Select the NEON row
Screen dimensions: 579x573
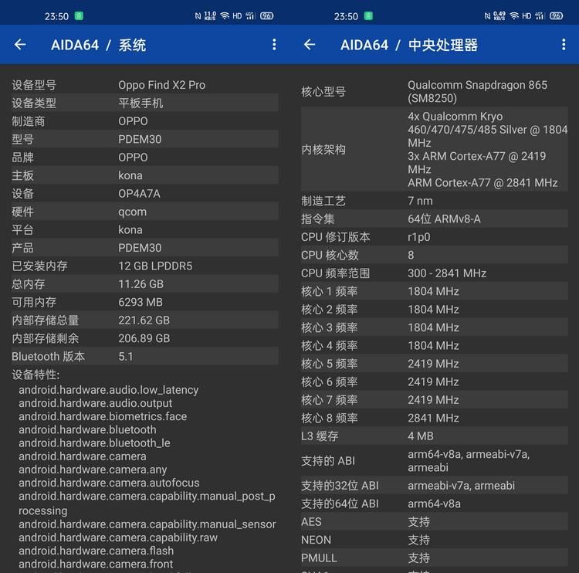pyautogui.click(x=434, y=540)
